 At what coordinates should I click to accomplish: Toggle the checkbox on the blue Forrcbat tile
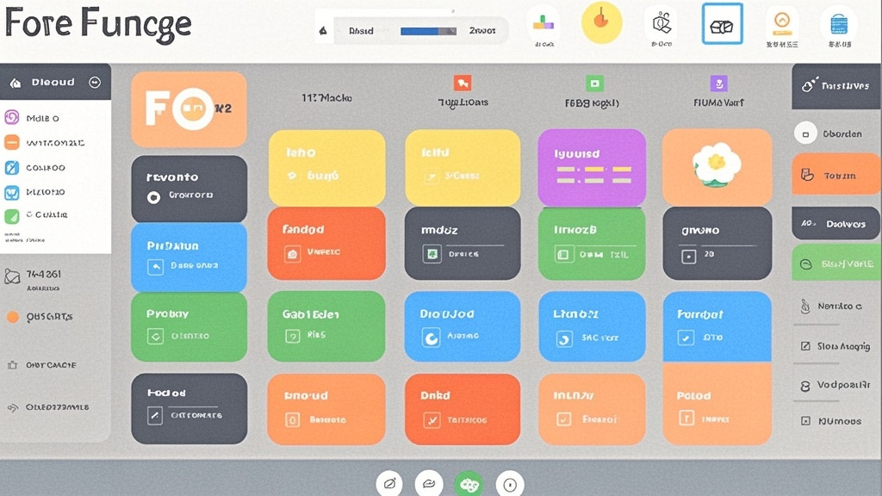[686, 339]
